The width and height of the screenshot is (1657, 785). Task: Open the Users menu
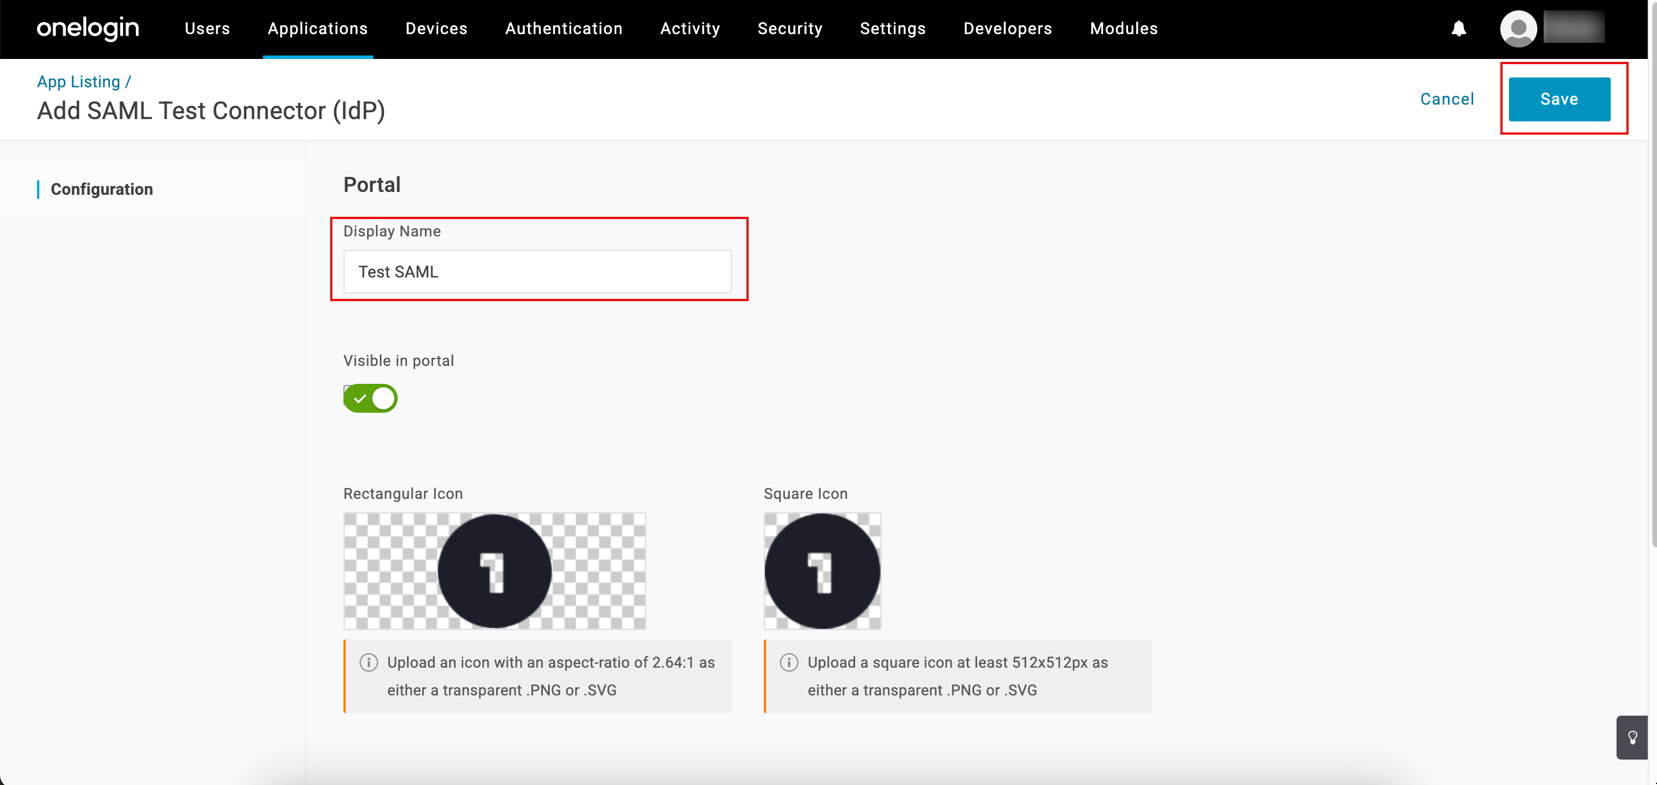click(x=207, y=28)
